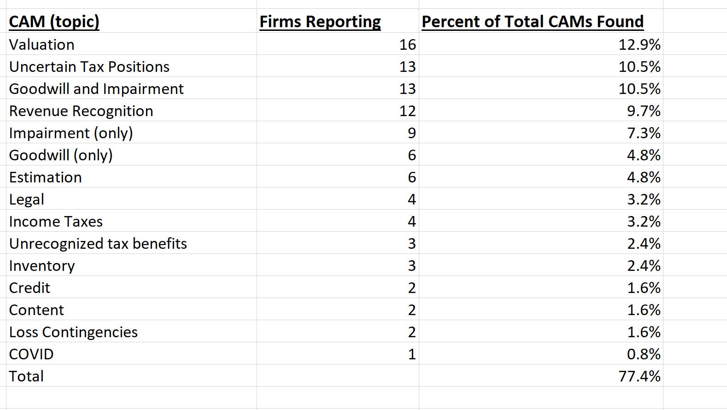Screen dimensions: 727x410
Task: Select the "Valuation" cell
Action: tap(42, 45)
